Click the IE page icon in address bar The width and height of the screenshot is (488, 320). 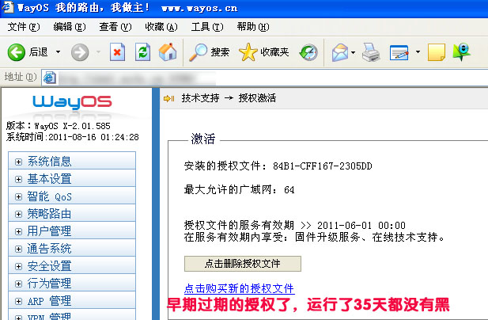[x=50, y=78]
